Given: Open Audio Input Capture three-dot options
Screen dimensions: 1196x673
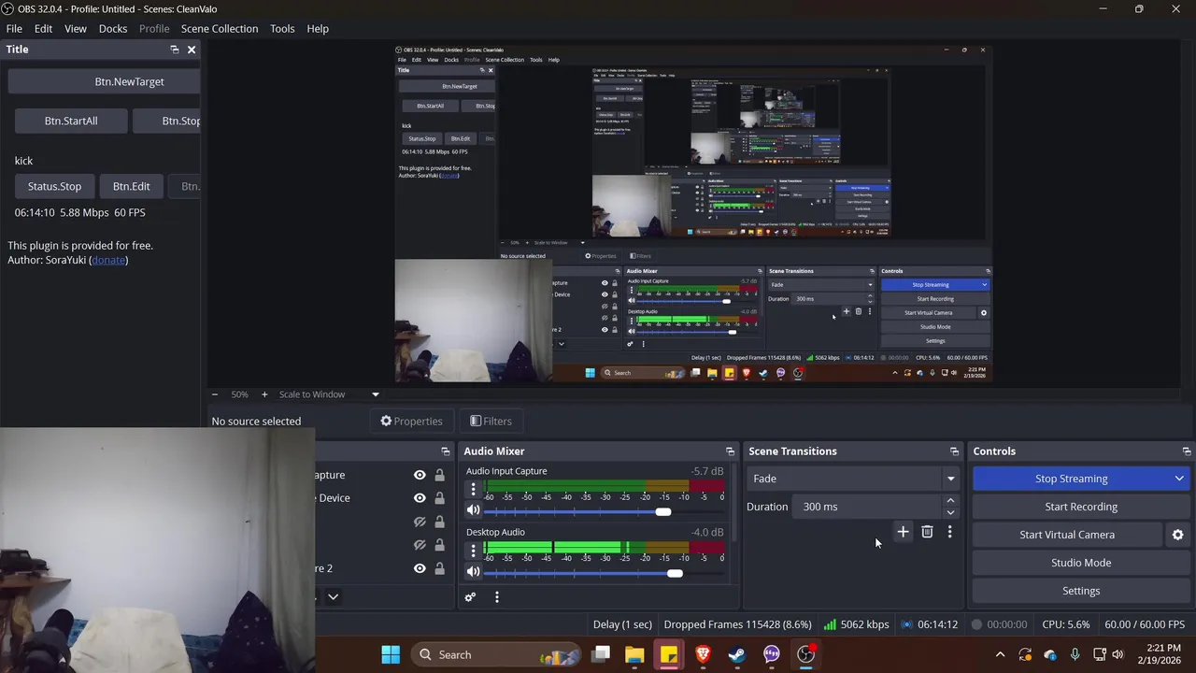Looking at the screenshot, I should point(473,489).
